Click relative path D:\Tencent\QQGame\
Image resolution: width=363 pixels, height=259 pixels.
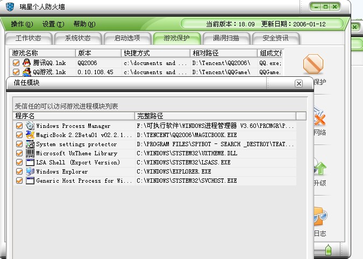pos(221,72)
